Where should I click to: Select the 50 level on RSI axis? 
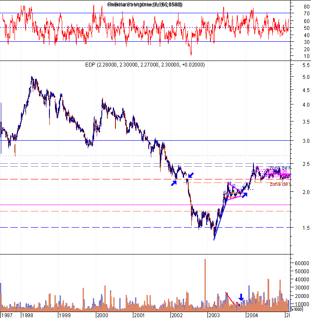coord(307,28)
